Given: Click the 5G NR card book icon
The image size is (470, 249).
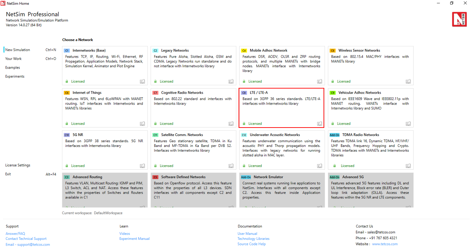Looking at the screenshot, I should pyautogui.click(x=142, y=166).
